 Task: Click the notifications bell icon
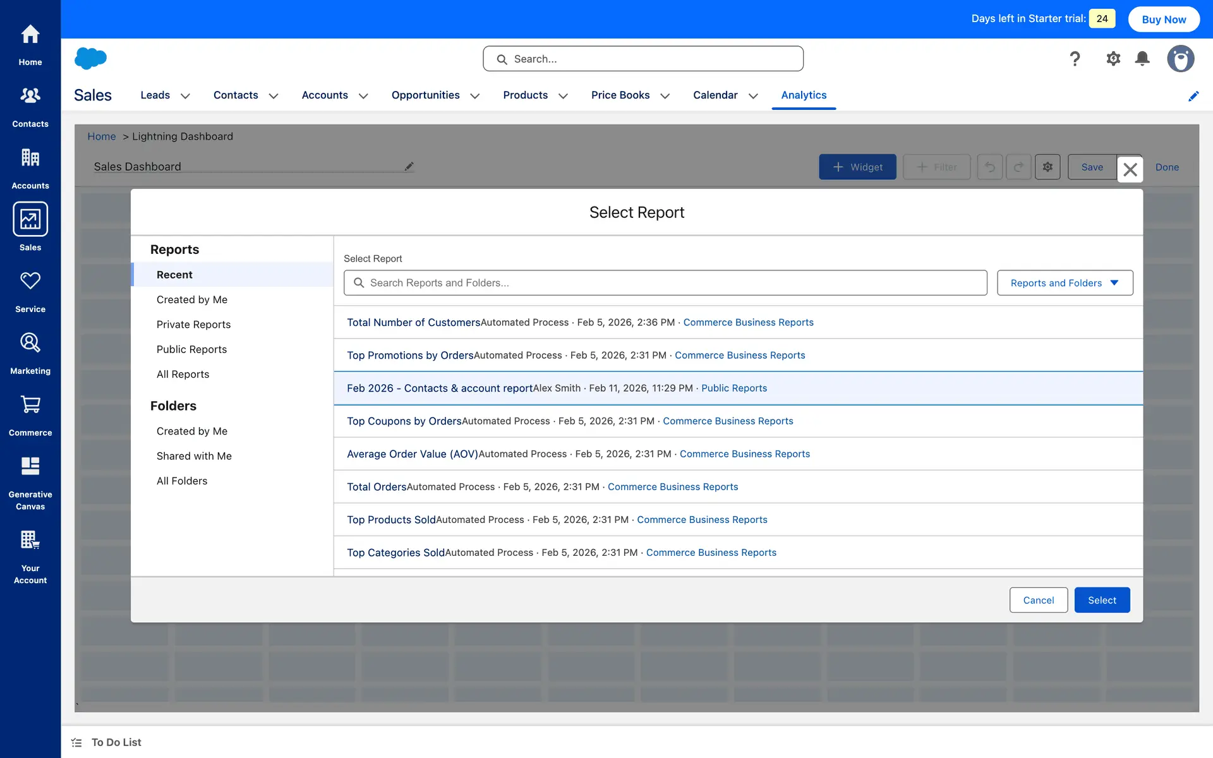1142,59
